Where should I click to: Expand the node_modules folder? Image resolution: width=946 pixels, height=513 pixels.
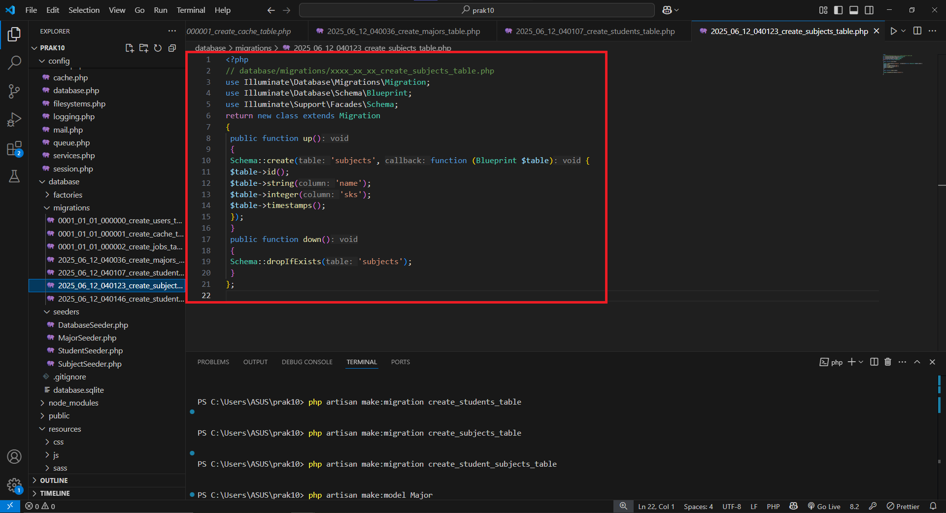coord(74,403)
